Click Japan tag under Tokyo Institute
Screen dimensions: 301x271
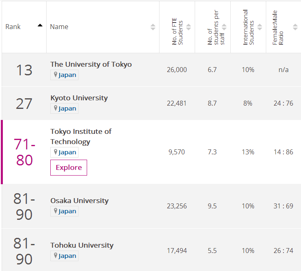tap(64, 152)
